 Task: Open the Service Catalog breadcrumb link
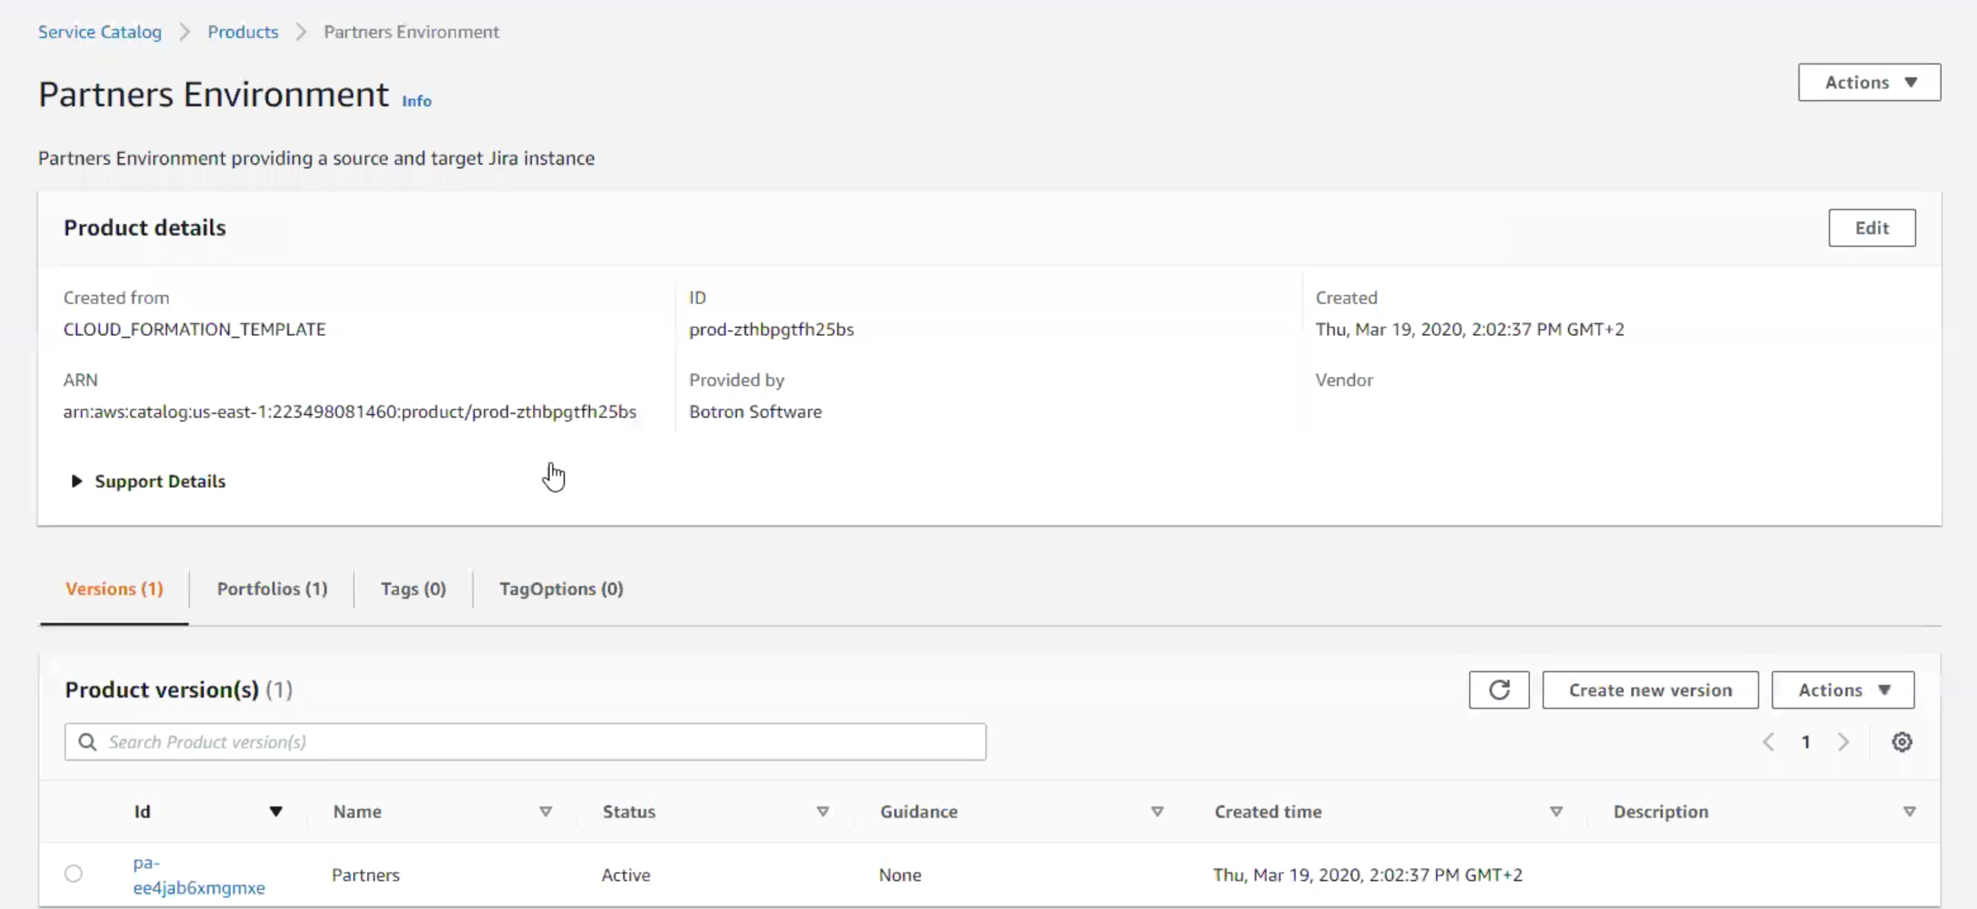pos(100,32)
